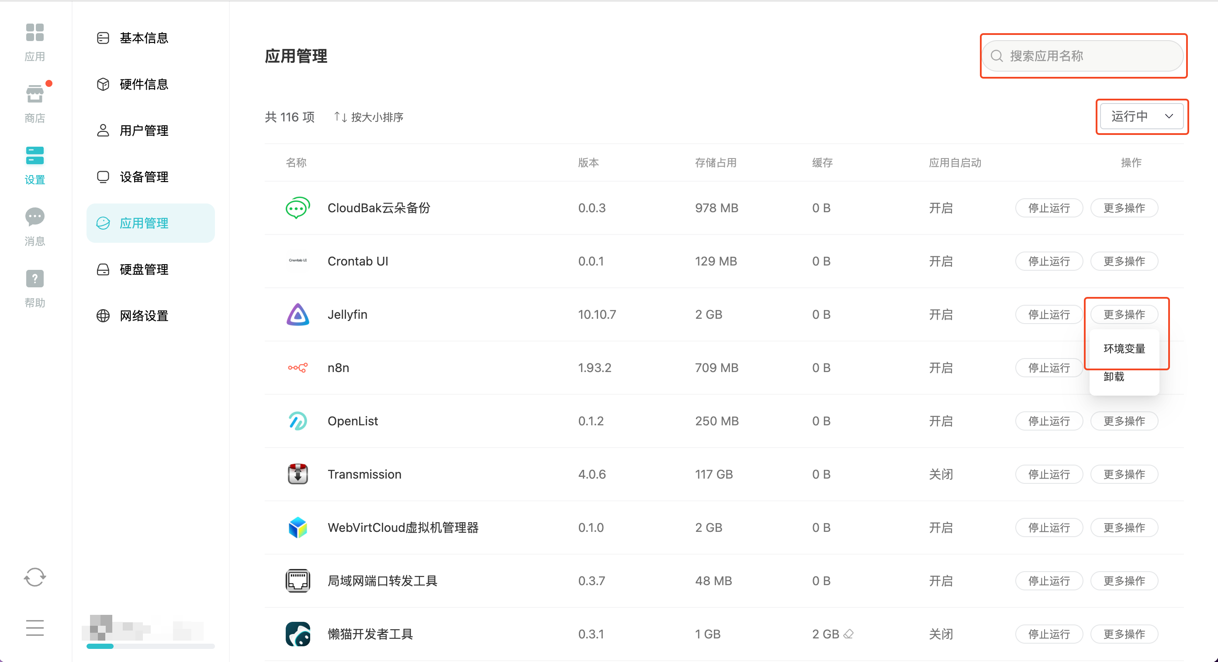Focus the 搜索应用名称 search field
Image resolution: width=1218 pixels, height=662 pixels.
(1083, 56)
